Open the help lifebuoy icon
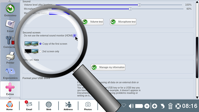The height and width of the screenshot is (112, 199). 178,106
